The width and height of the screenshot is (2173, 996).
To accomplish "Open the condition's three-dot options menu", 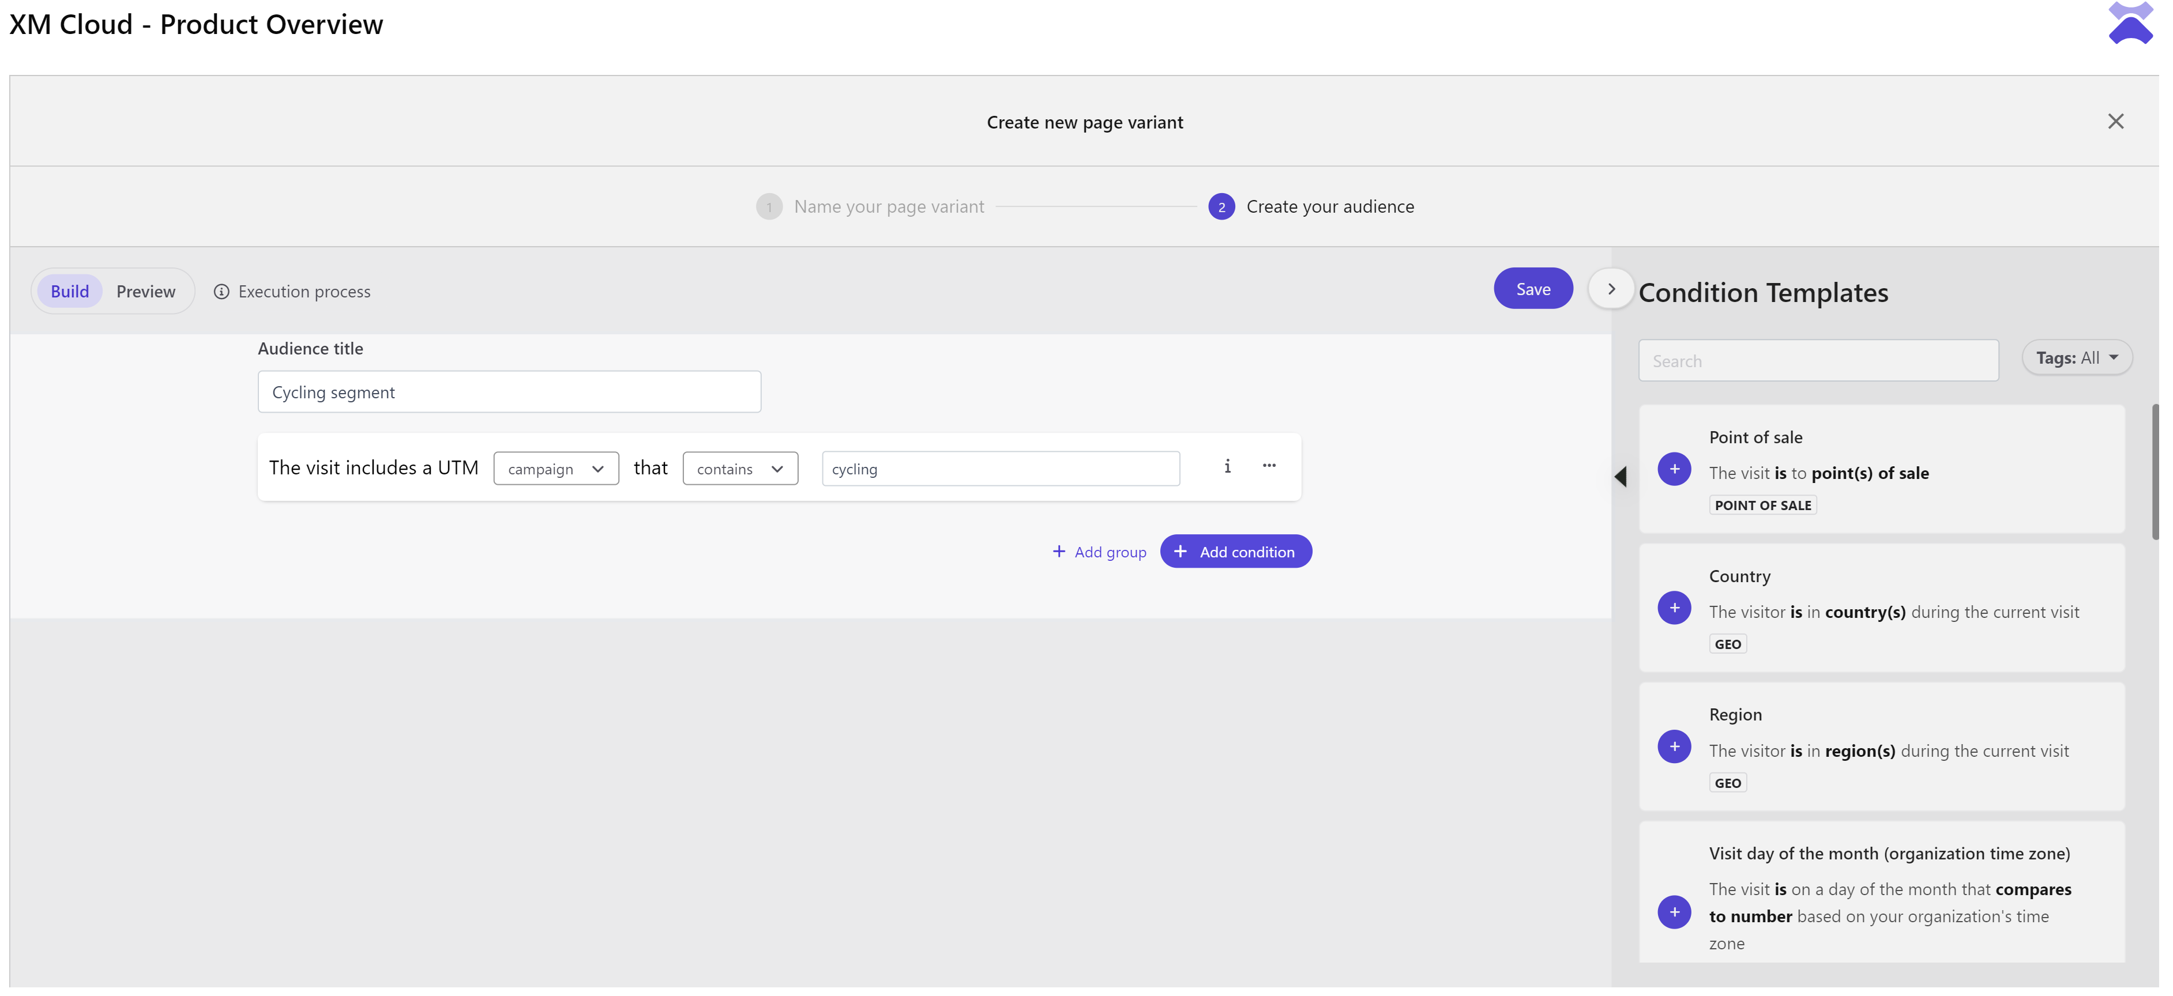I will click(x=1269, y=466).
